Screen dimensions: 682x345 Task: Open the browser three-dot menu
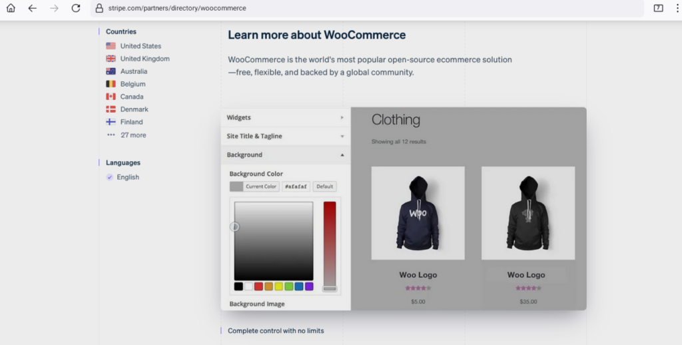point(675,8)
